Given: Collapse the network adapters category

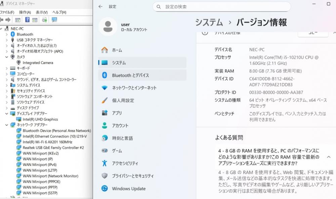Looking at the screenshot, I should click(7, 125).
